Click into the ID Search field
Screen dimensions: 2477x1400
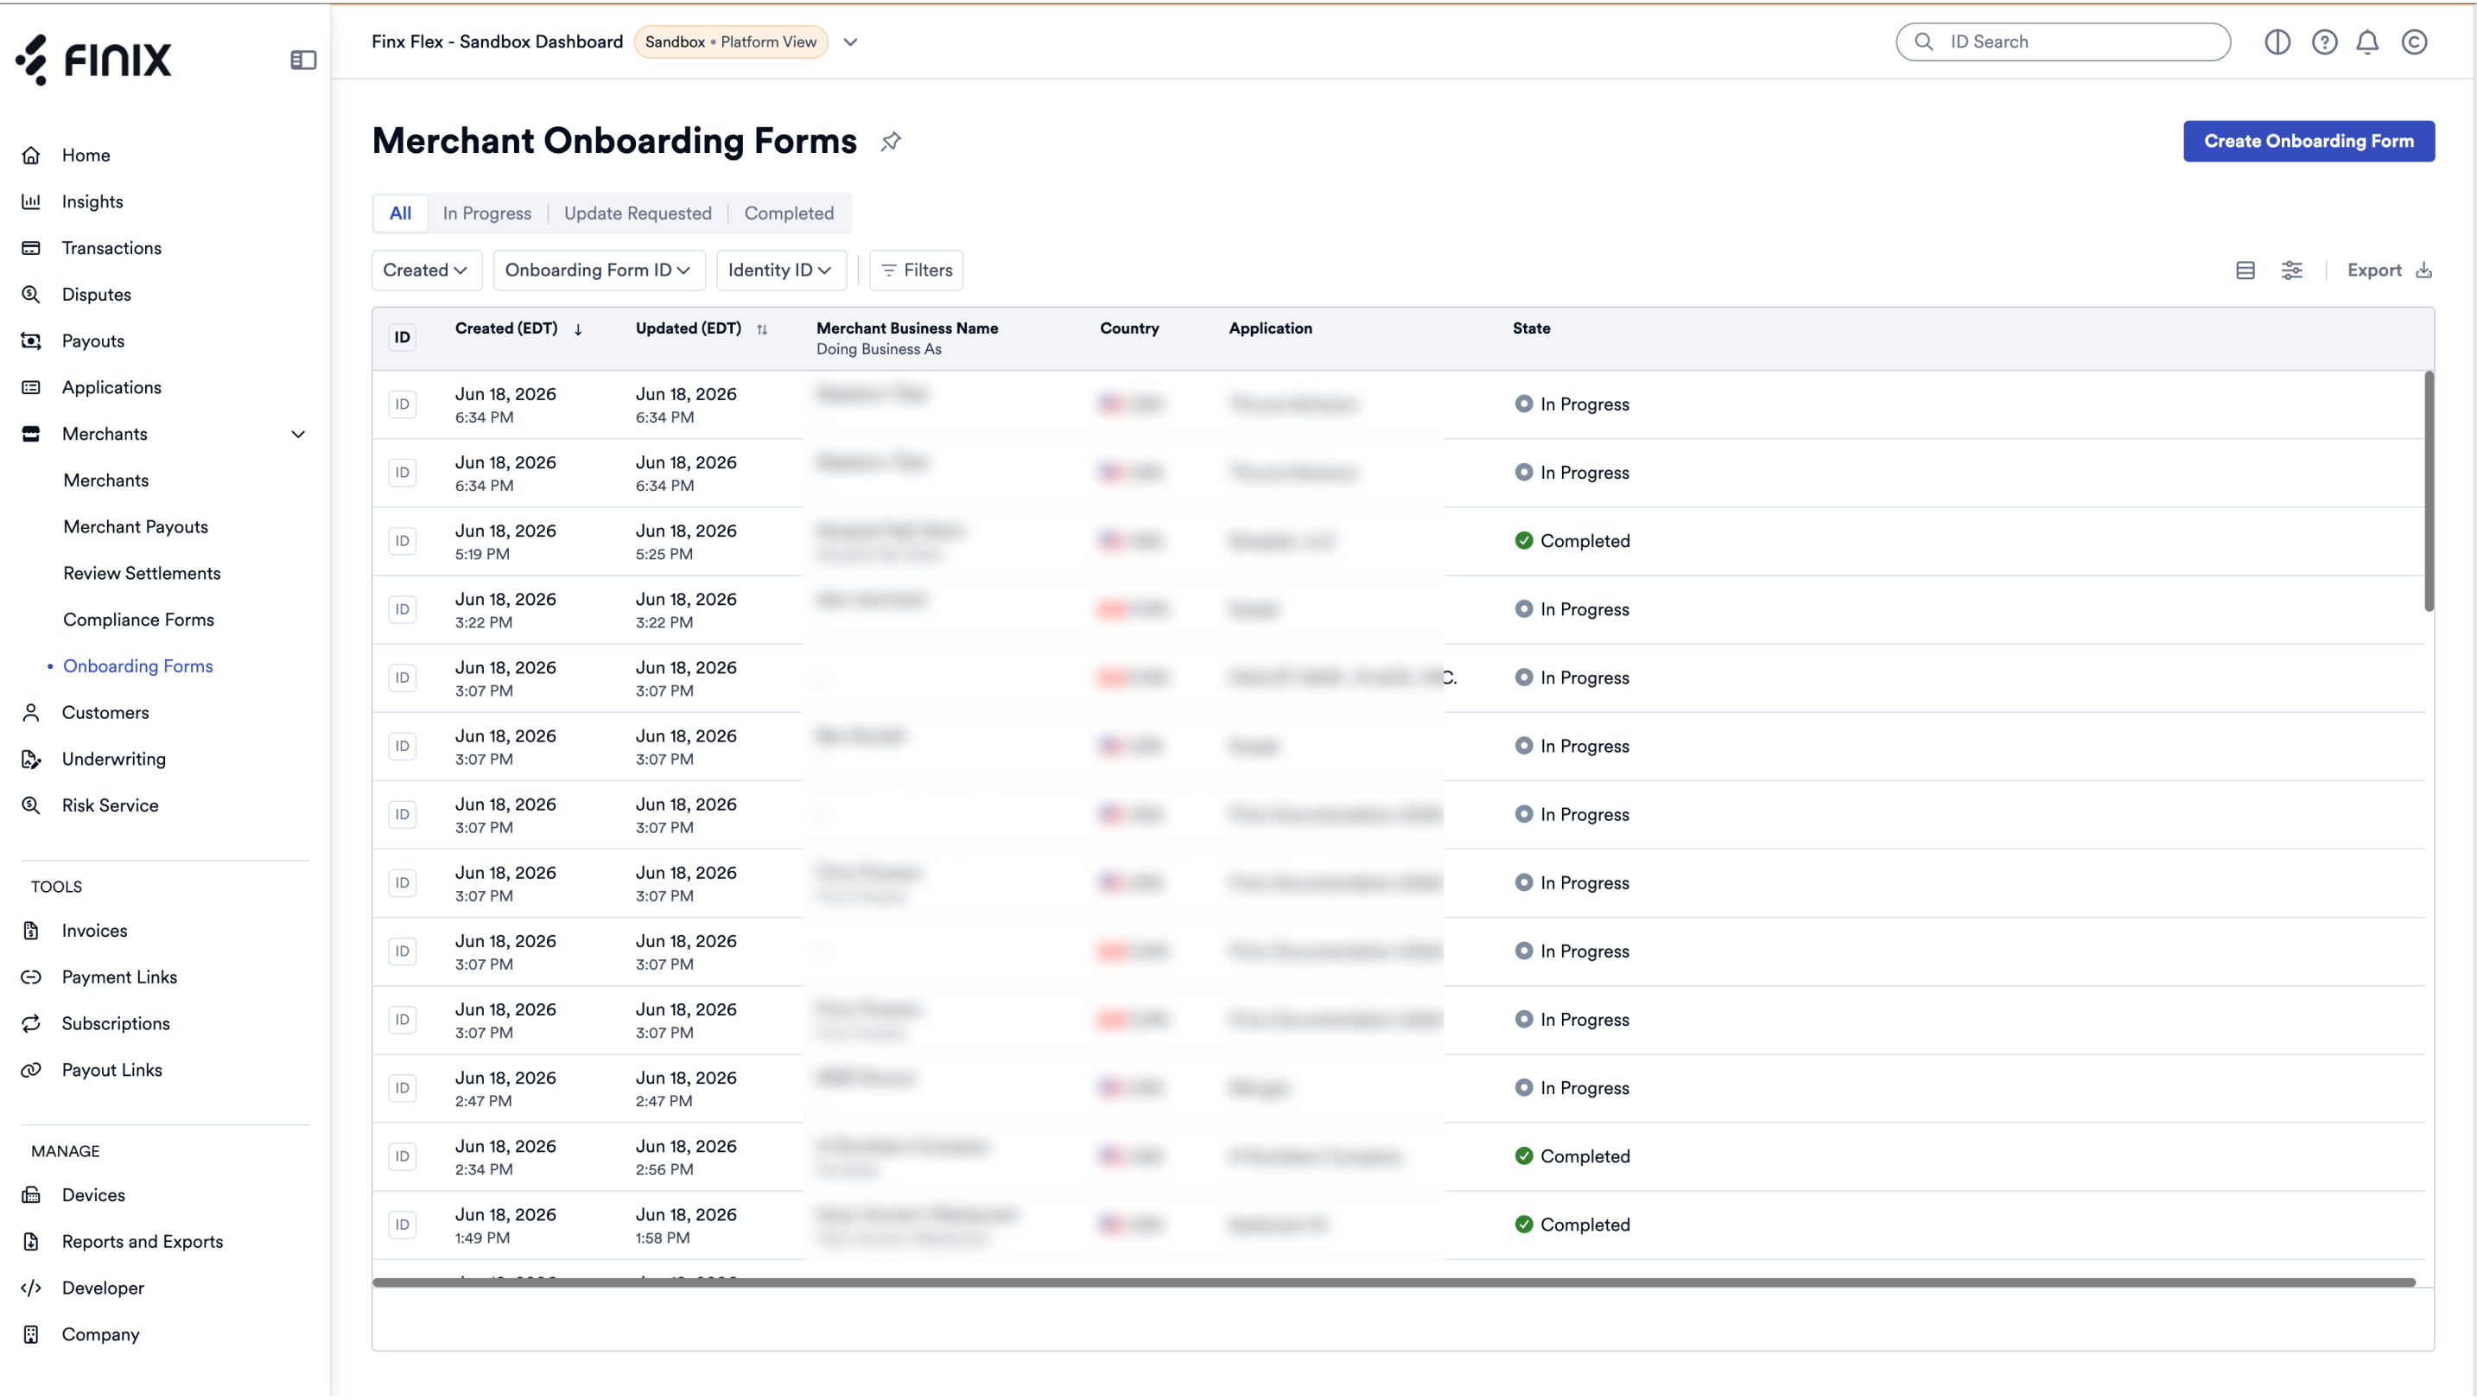2062,42
